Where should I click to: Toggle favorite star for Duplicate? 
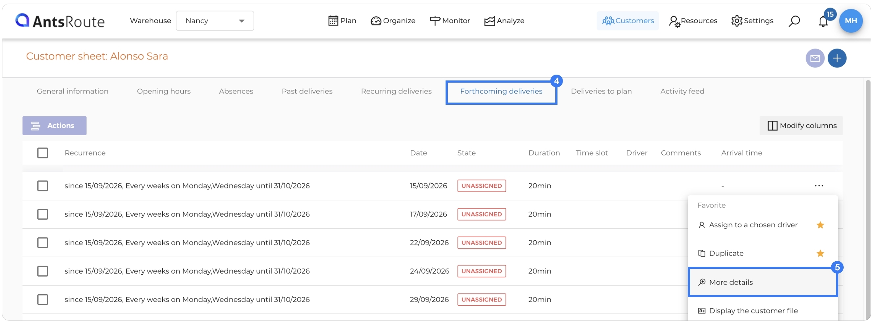[x=820, y=253]
